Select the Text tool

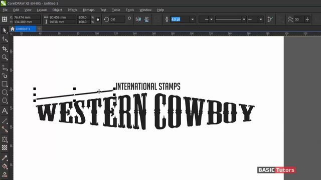tap(5, 111)
